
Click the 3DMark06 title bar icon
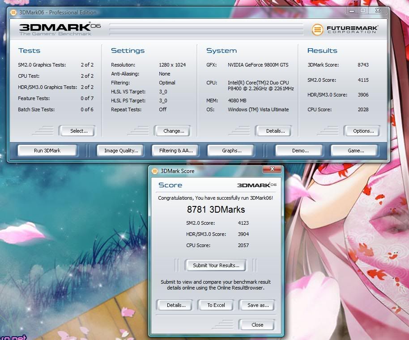pos(13,12)
